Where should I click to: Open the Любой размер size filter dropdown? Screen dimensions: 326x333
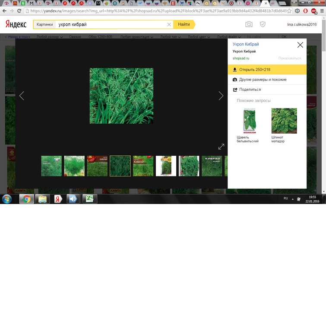(50, 37)
